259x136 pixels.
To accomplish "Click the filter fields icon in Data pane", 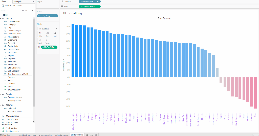I will pyautogui.click(x=26, y=11).
